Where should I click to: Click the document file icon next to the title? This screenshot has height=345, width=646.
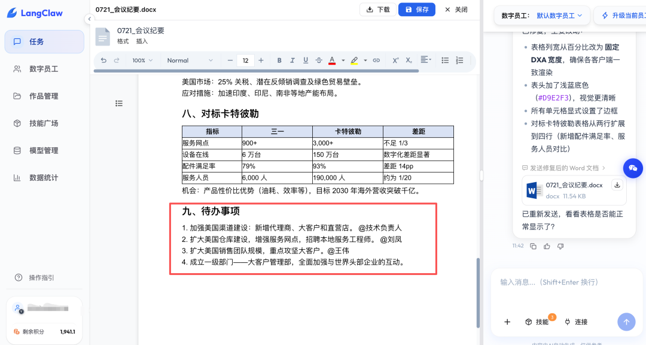[x=103, y=37]
